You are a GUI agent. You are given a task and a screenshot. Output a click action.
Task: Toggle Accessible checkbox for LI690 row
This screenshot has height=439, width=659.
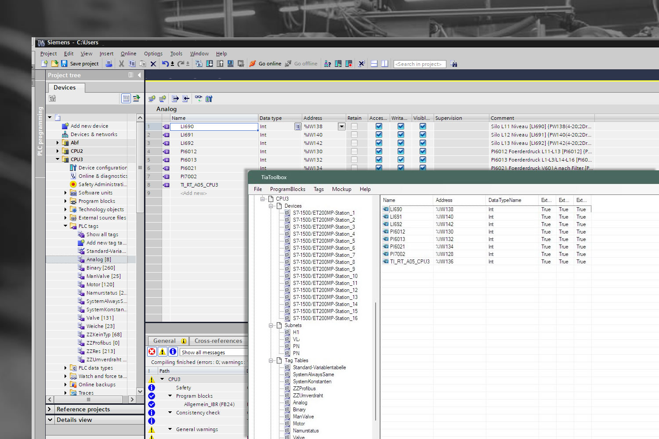coord(379,126)
